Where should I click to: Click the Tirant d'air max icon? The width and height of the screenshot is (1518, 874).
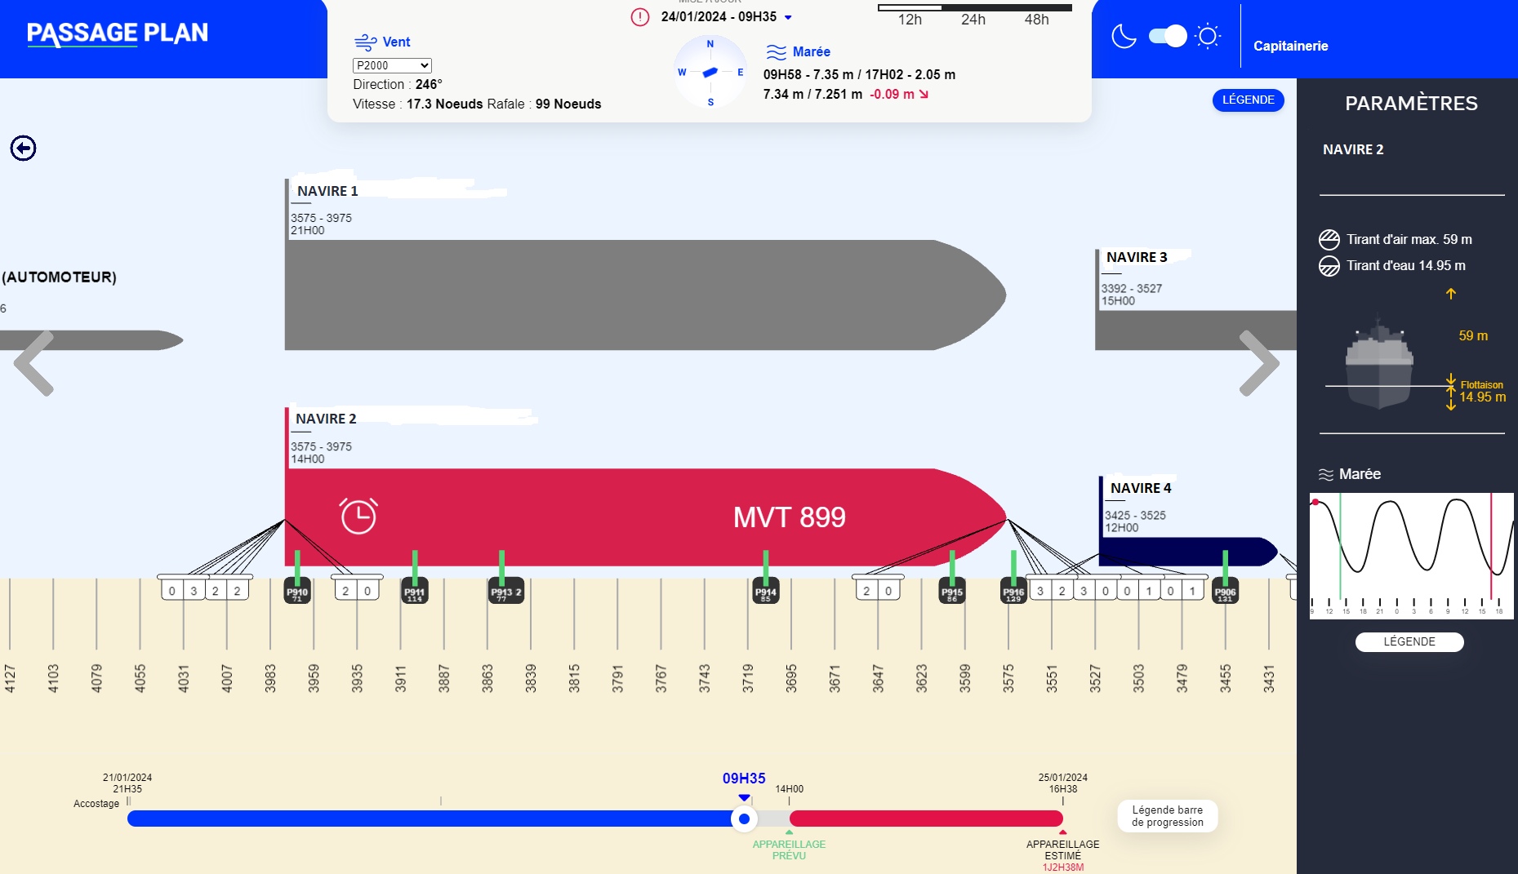click(x=1329, y=239)
